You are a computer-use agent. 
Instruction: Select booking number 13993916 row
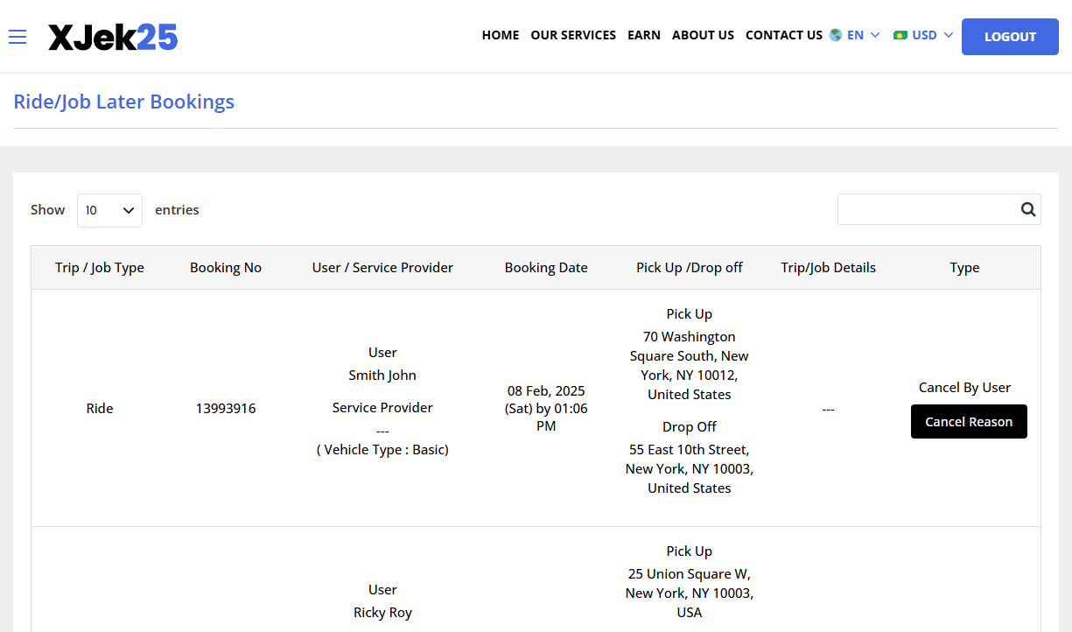tap(226, 408)
